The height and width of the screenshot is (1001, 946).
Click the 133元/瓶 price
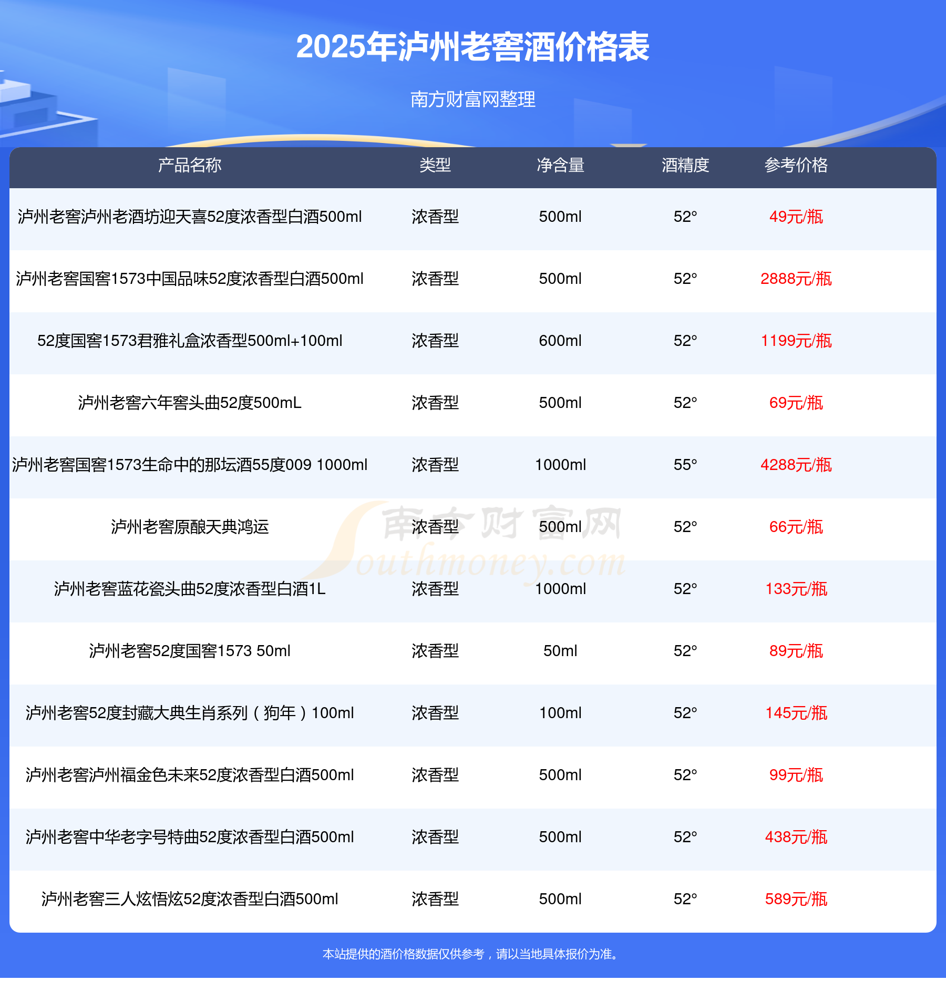(x=796, y=589)
